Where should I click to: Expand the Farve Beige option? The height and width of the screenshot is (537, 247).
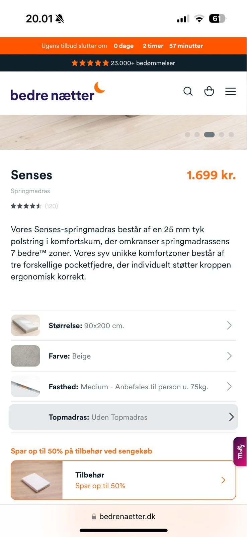pos(123,356)
